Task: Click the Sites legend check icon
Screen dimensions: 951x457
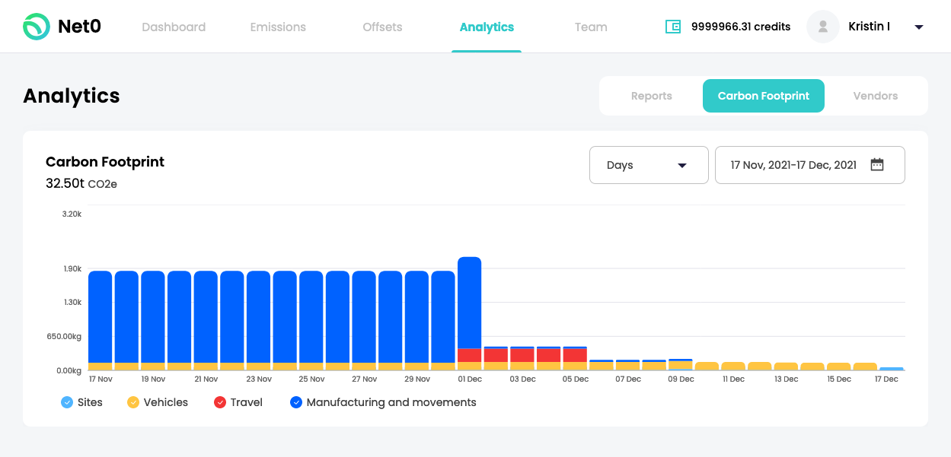Action: [x=67, y=402]
